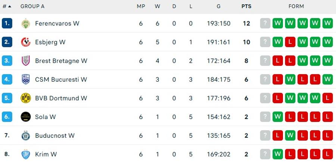This screenshot has width=336, height=163.
Task: Open Brest Bretagne W team name link
Action: 61,61
